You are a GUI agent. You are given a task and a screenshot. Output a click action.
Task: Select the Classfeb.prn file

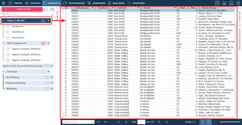[18, 32]
